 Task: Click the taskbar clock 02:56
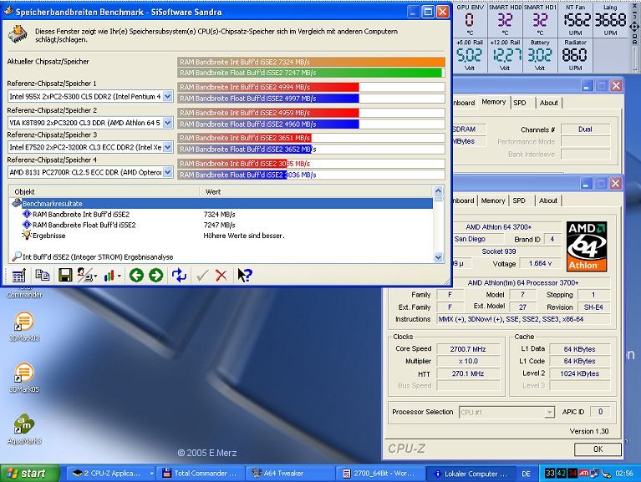click(624, 474)
